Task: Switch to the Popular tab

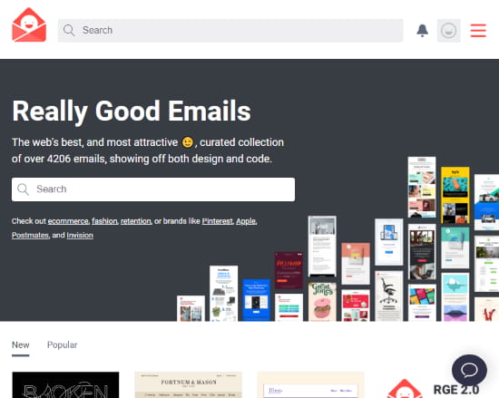Action: click(x=62, y=345)
